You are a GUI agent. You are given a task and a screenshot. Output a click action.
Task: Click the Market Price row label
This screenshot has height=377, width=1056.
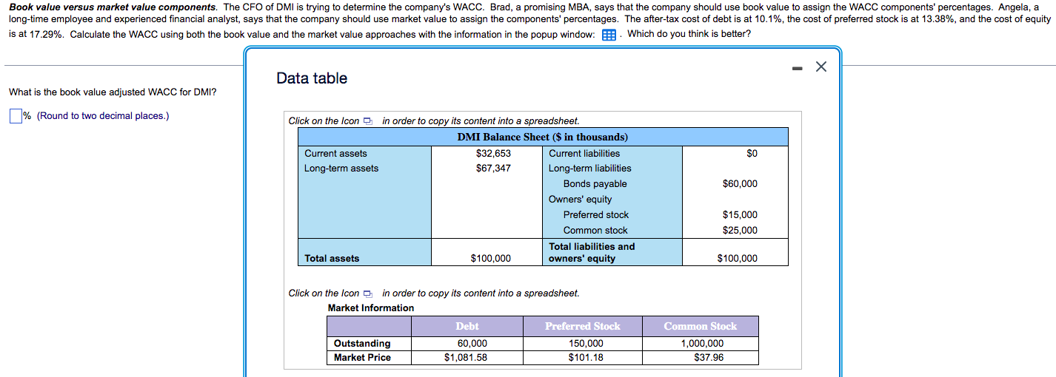(x=362, y=358)
